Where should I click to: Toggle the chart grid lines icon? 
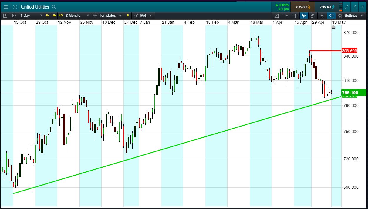point(295,16)
